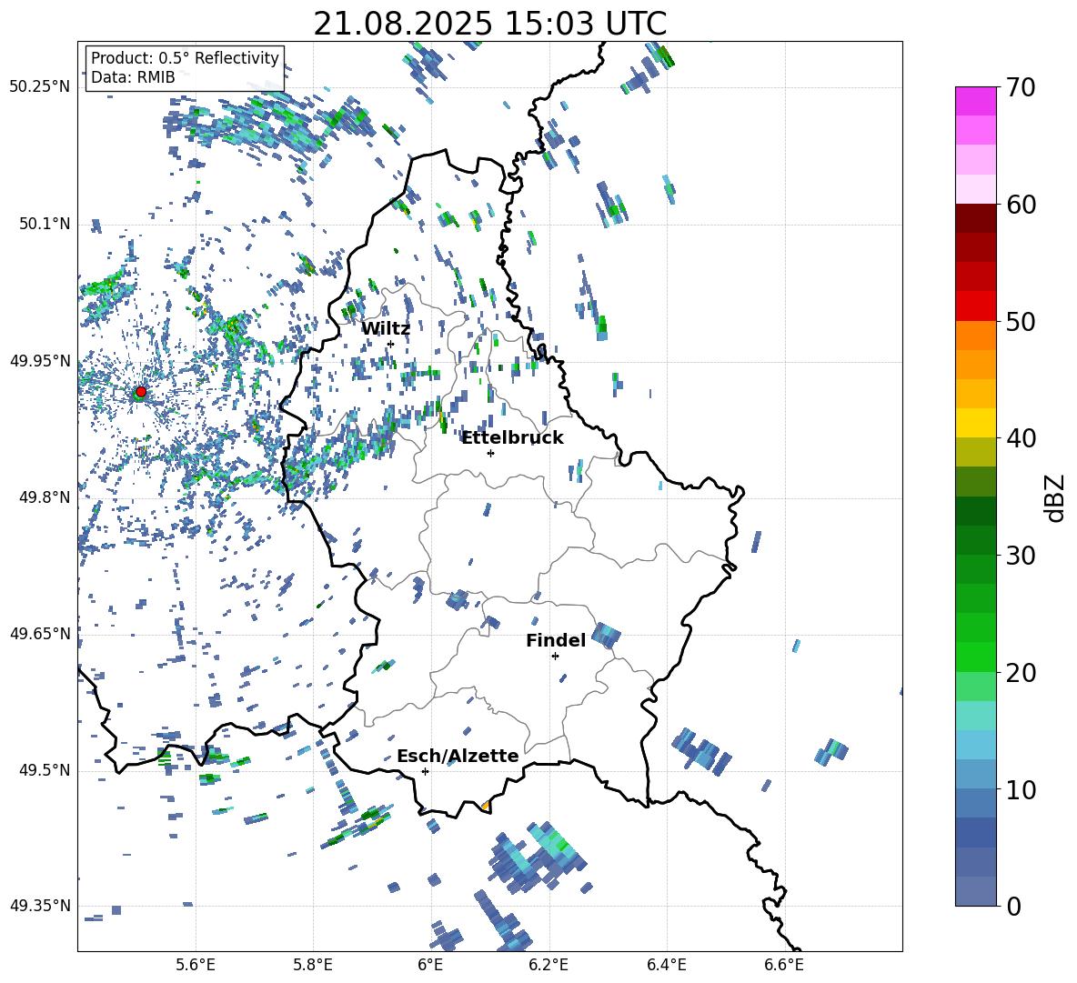Click the Findel station cross marker

pyautogui.click(x=555, y=657)
